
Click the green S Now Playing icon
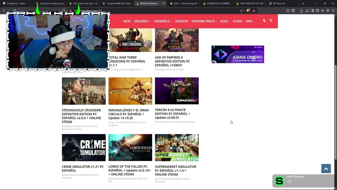[279, 181]
